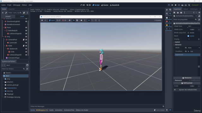Switch to the Historique inspector tab
202x113 pixels.
[194, 9]
